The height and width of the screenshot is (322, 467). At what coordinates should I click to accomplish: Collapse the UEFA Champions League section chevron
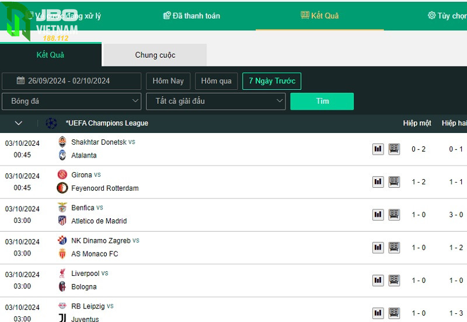[x=19, y=123]
